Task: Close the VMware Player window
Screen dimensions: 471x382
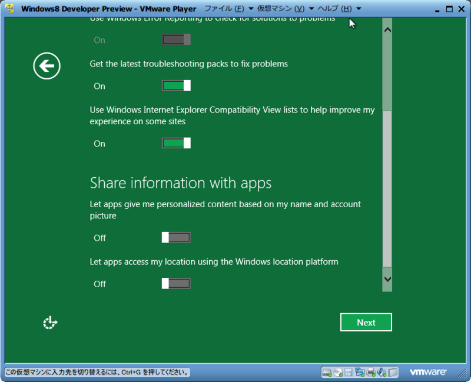Action: 462,9
